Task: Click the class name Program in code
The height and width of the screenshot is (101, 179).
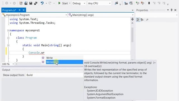Action: click(x=31, y=38)
